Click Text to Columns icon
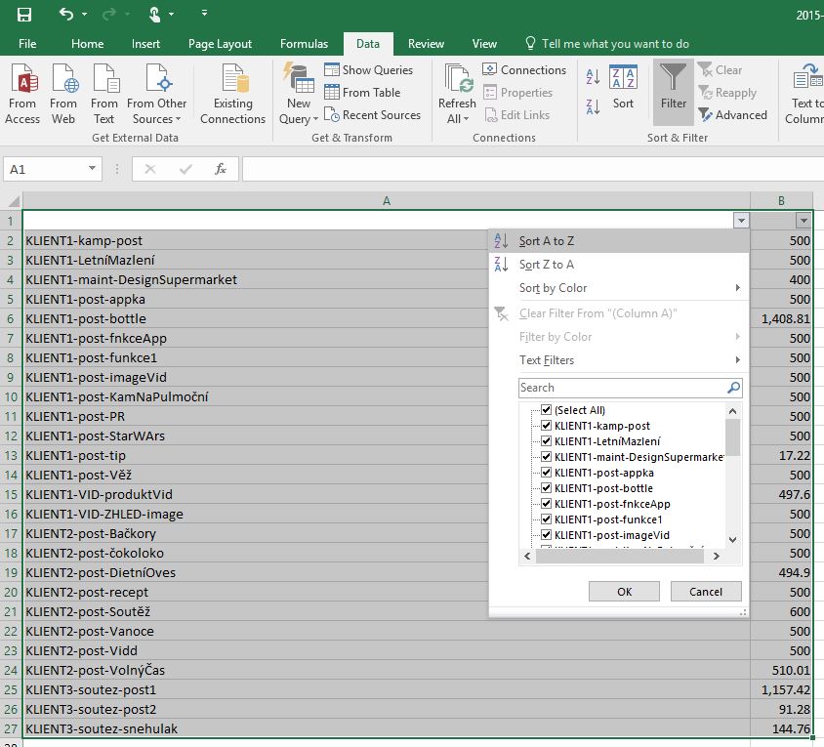Viewport: 824px width, 747px height. pyautogui.click(x=808, y=77)
